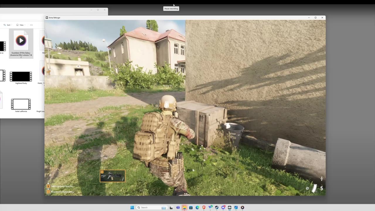Close the File Explorer window
Image resolution: width=375 pixels, height=211 pixels.
105,10
